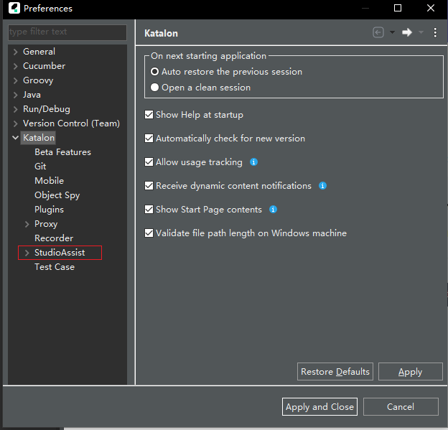Select the General tree item label
Image resolution: width=448 pixels, height=430 pixels.
coord(39,52)
